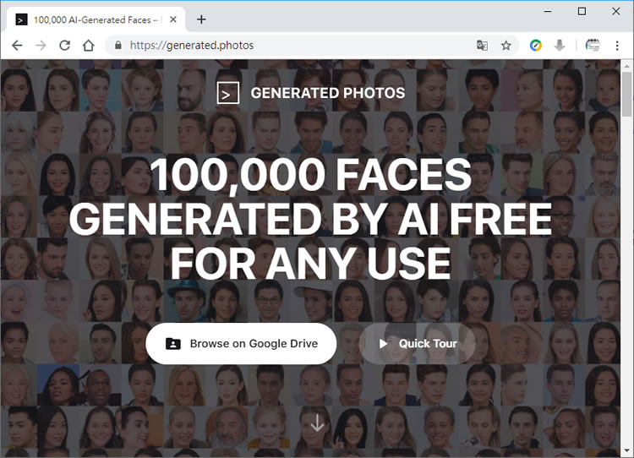Play the Quick Tour
This screenshot has height=458, width=634.
(x=417, y=344)
